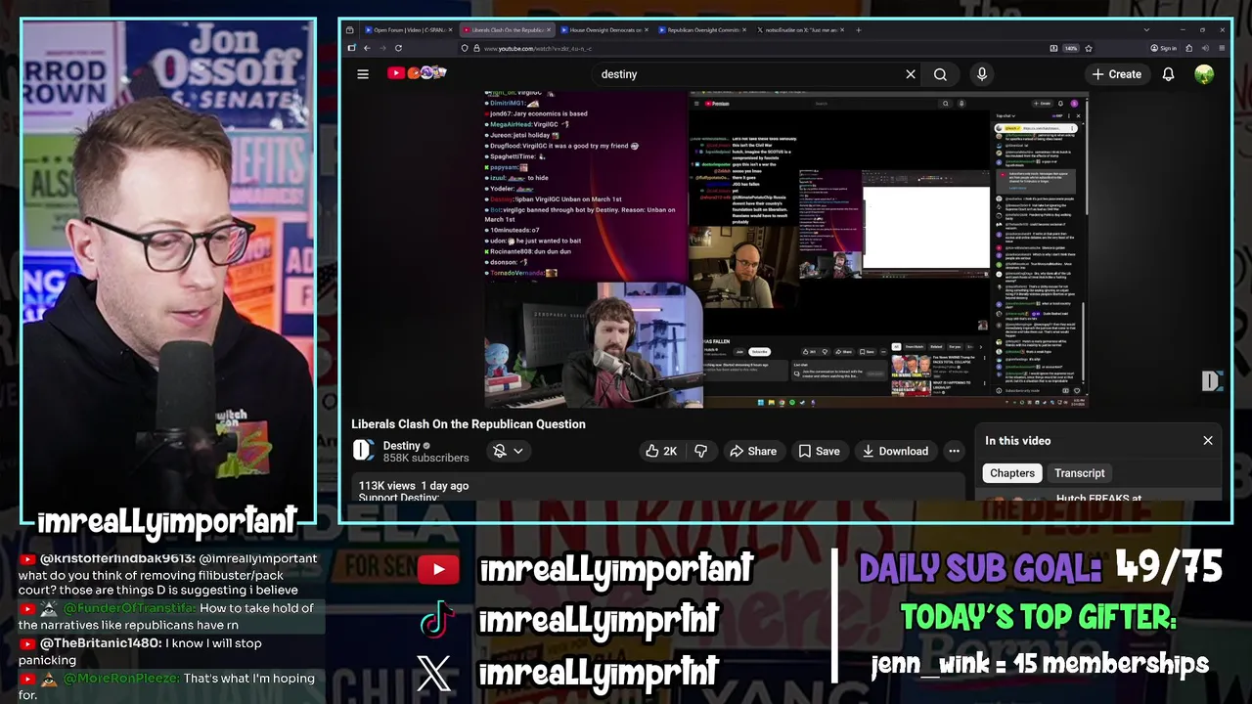Reload the current page
The height and width of the screenshot is (704, 1252).
(398, 48)
